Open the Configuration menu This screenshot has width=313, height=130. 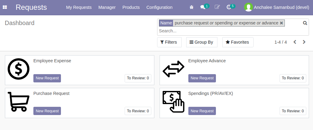click(x=159, y=7)
